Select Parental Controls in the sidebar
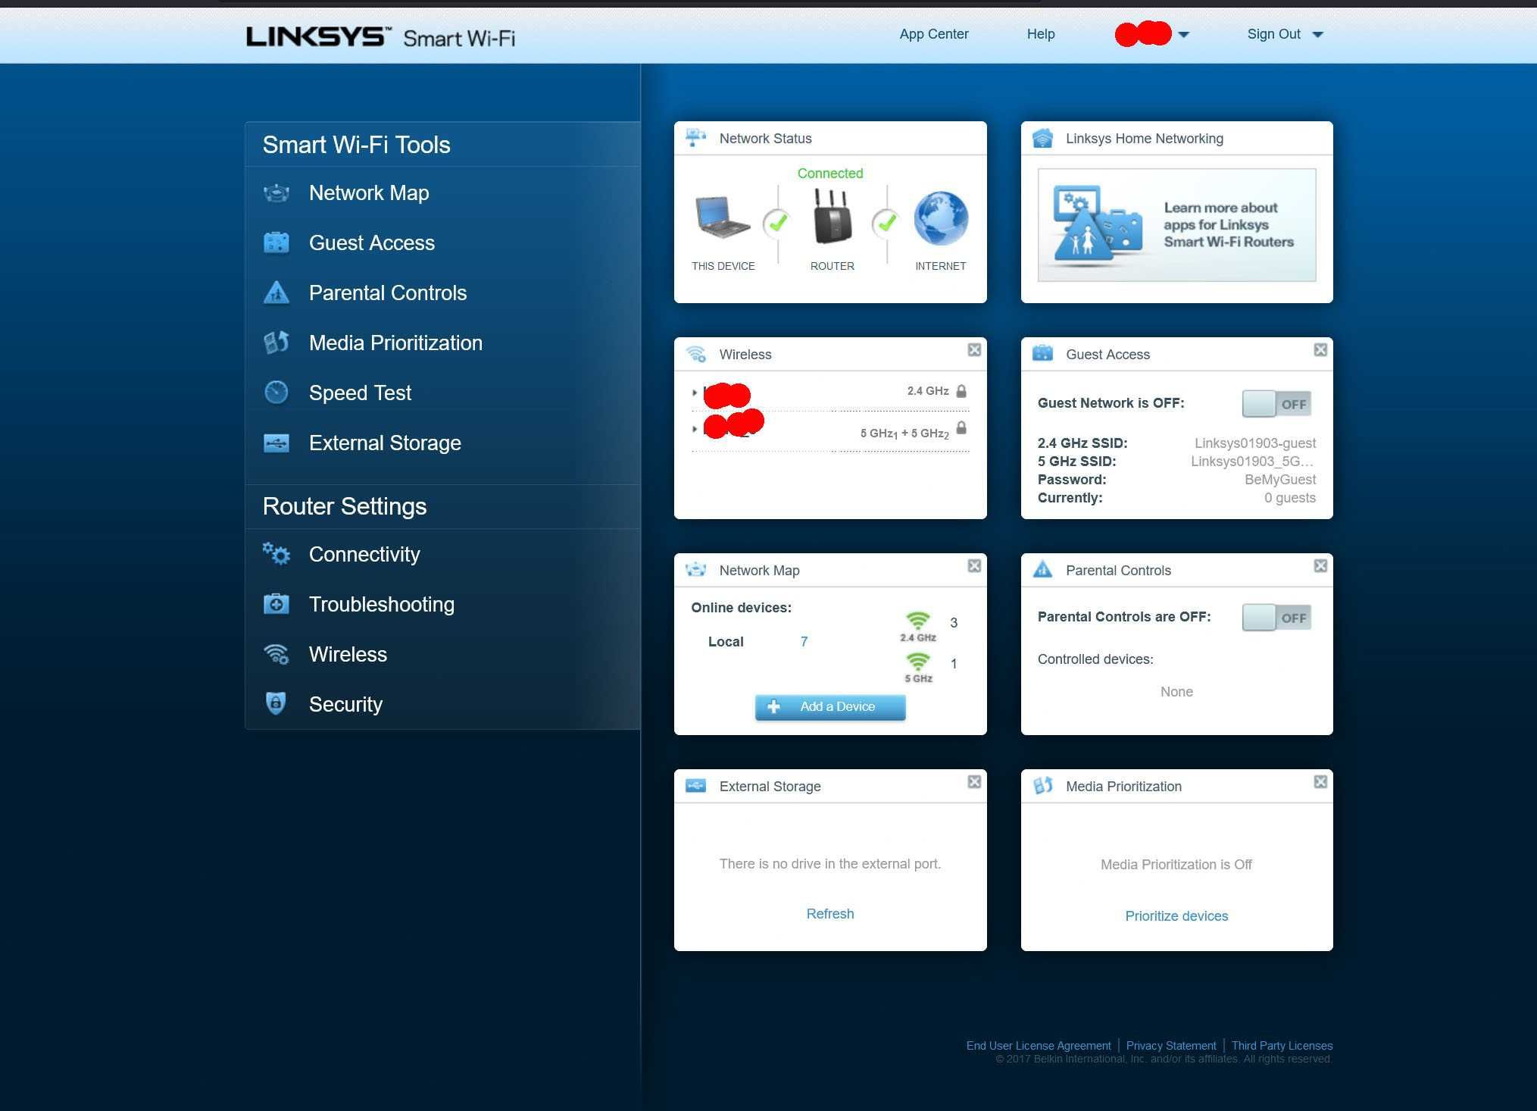This screenshot has width=1537, height=1111. tap(387, 293)
